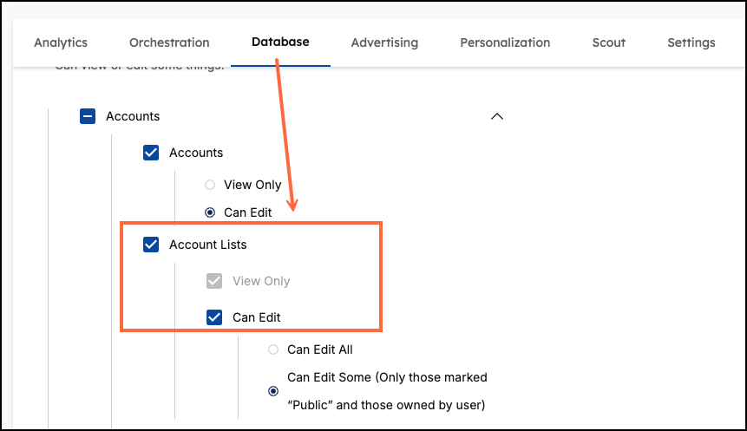Click the nested Accounts label beside its checkbox

click(196, 153)
